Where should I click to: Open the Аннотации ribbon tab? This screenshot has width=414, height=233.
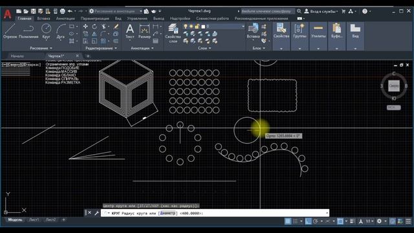click(x=65, y=19)
